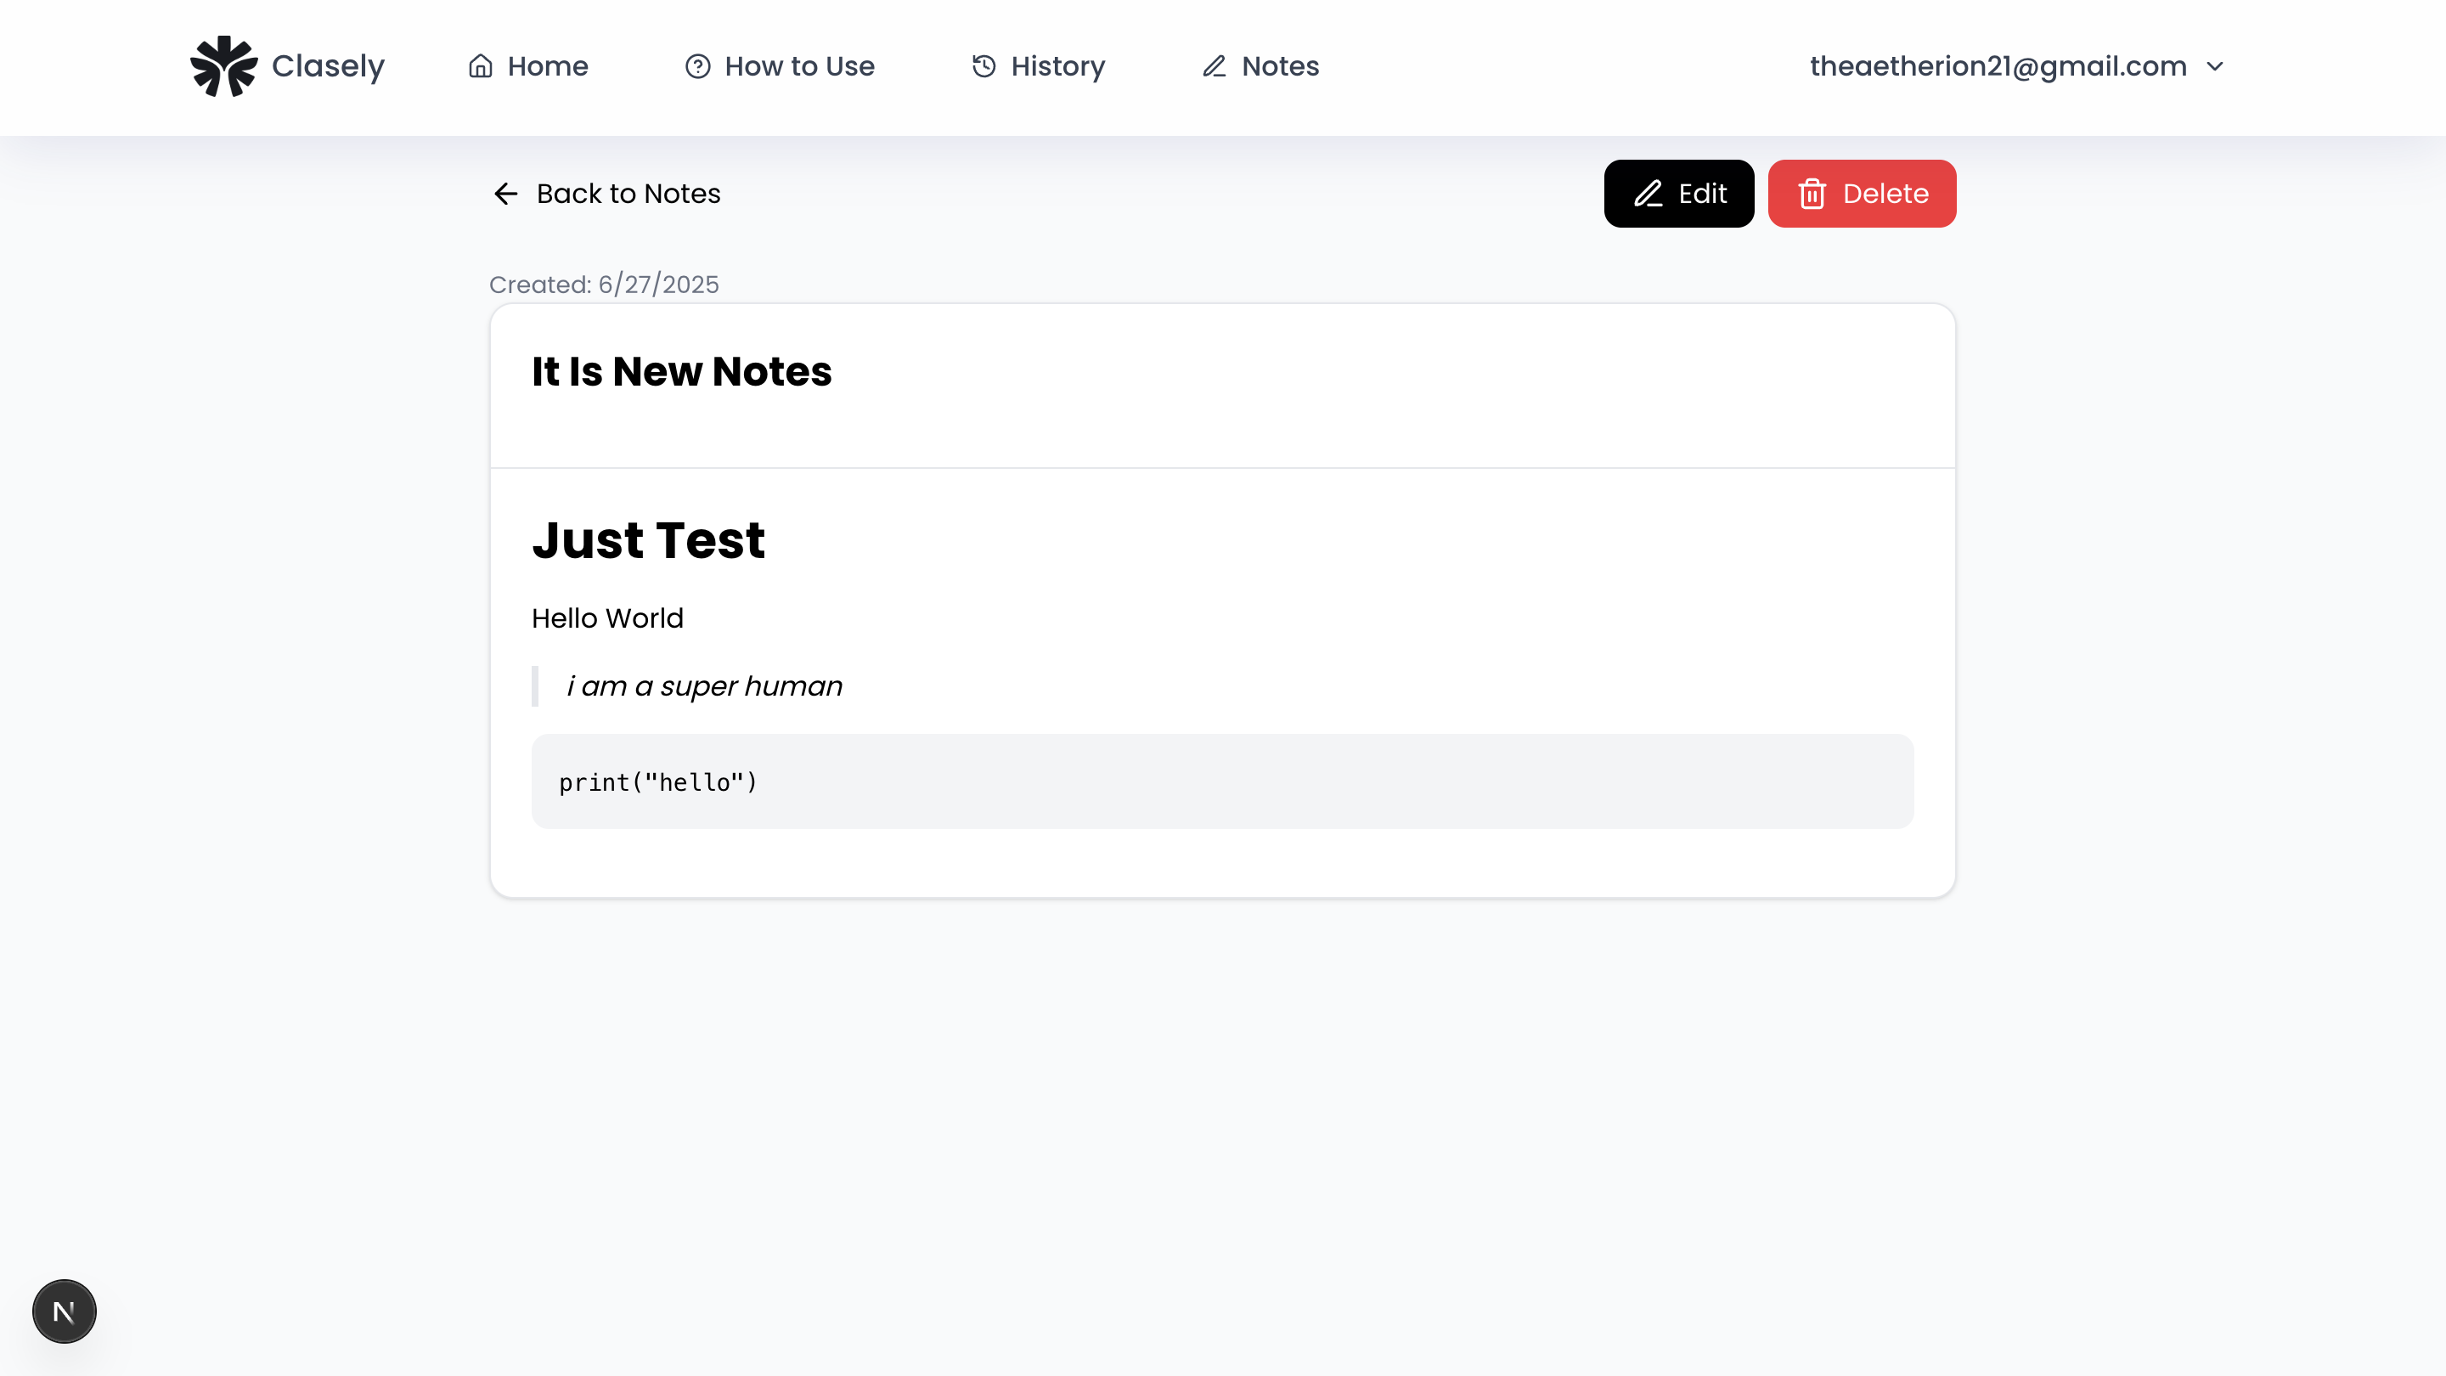Open the Next.js dev tools N badge
The image size is (2446, 1376).
65,1311
